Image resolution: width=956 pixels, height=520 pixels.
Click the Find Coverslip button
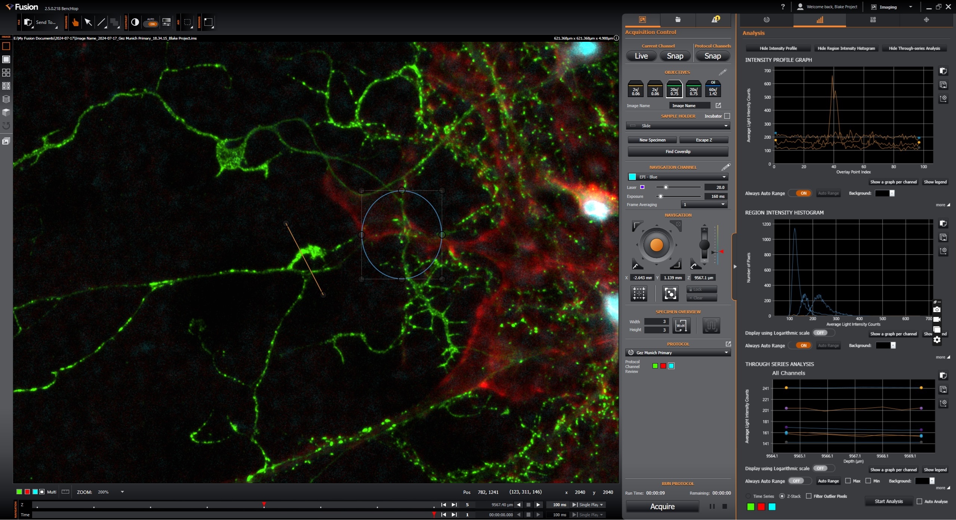pyautogui.click(x=678, y=152)
